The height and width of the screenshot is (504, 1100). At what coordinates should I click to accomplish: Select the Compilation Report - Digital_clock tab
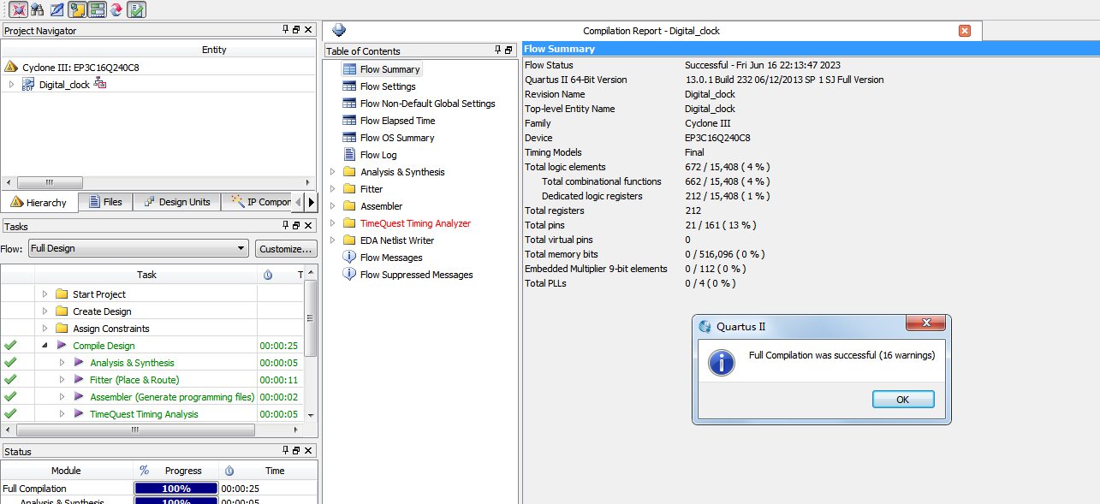point(651,31)
